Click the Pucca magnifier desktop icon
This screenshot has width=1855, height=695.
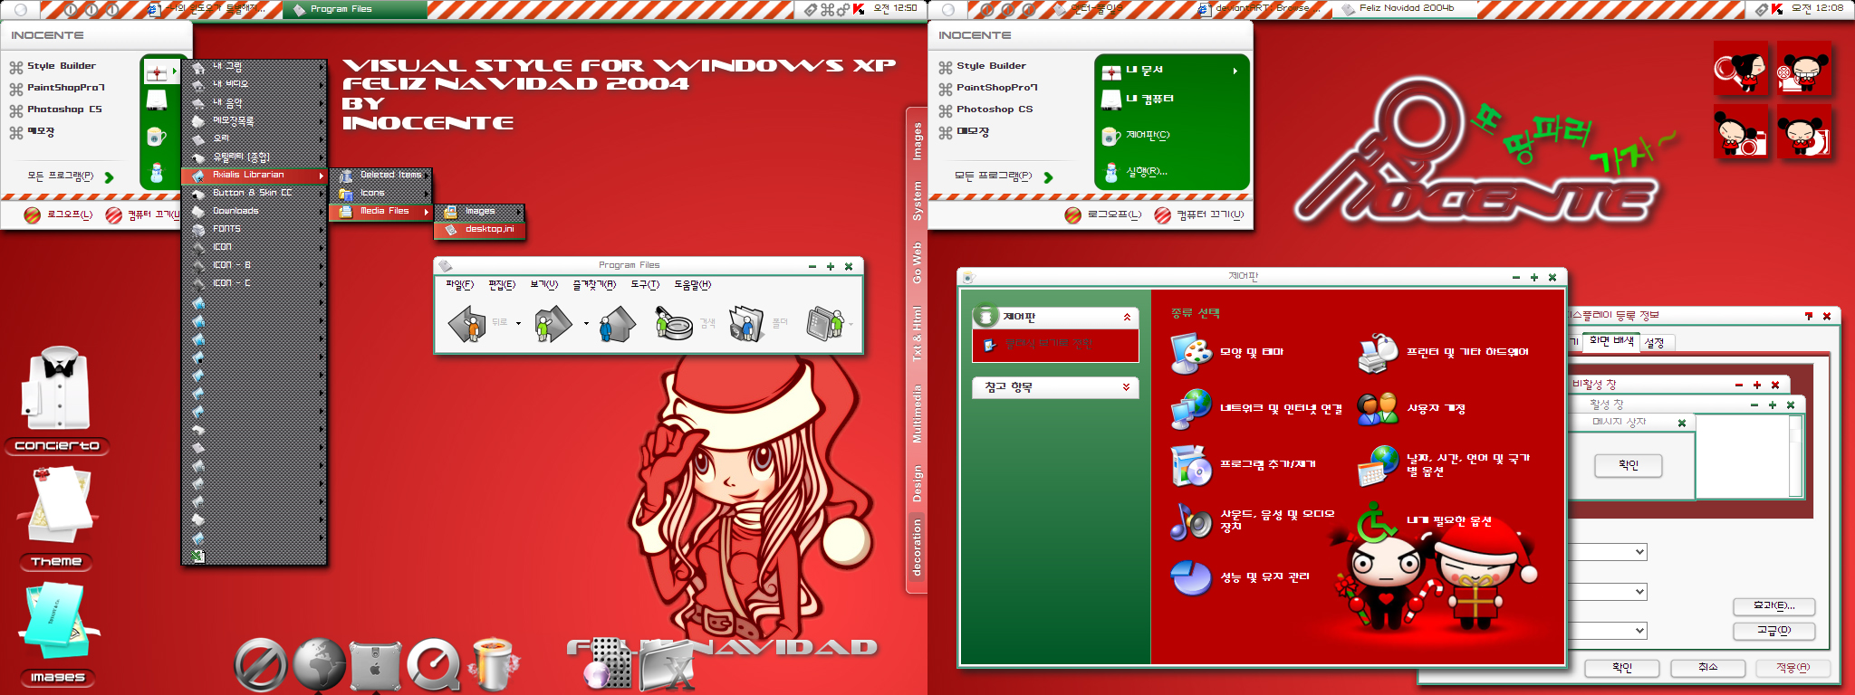coord(1739,69)
